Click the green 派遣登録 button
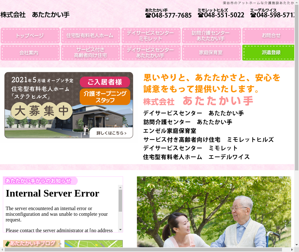 [269, 53]
